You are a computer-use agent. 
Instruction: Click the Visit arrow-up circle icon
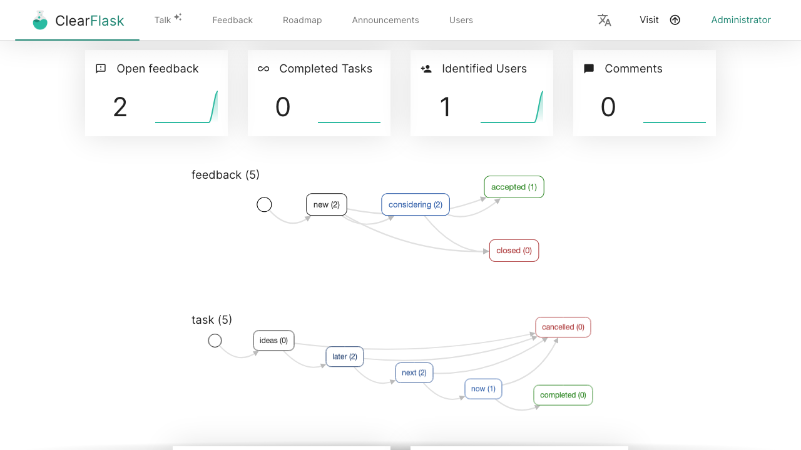pos(675,20)
